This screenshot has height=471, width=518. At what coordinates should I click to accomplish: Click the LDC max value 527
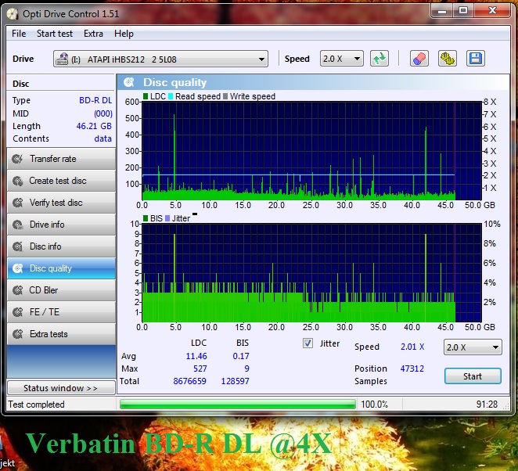tap(200, 369)
